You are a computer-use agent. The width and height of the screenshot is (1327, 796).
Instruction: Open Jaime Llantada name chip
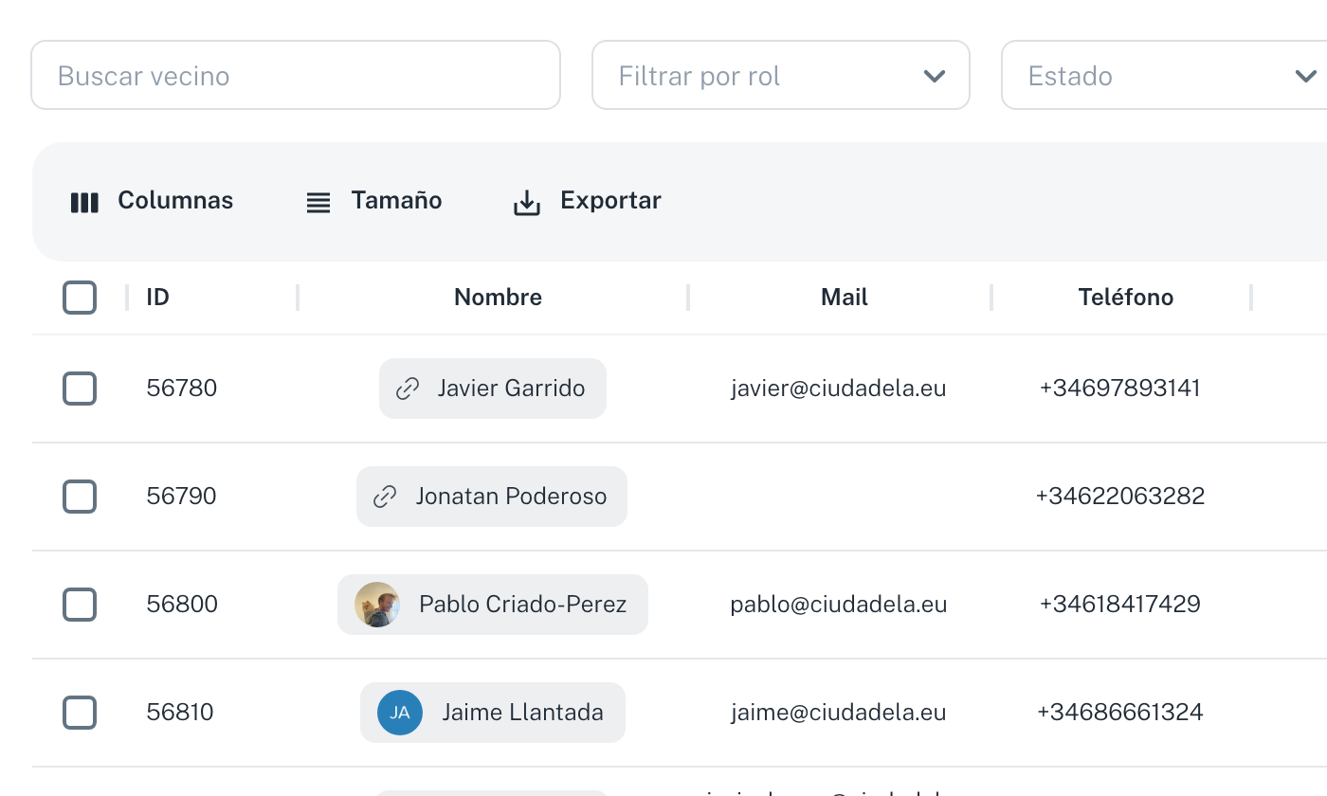pyautogui.click(x=493, y=713)
